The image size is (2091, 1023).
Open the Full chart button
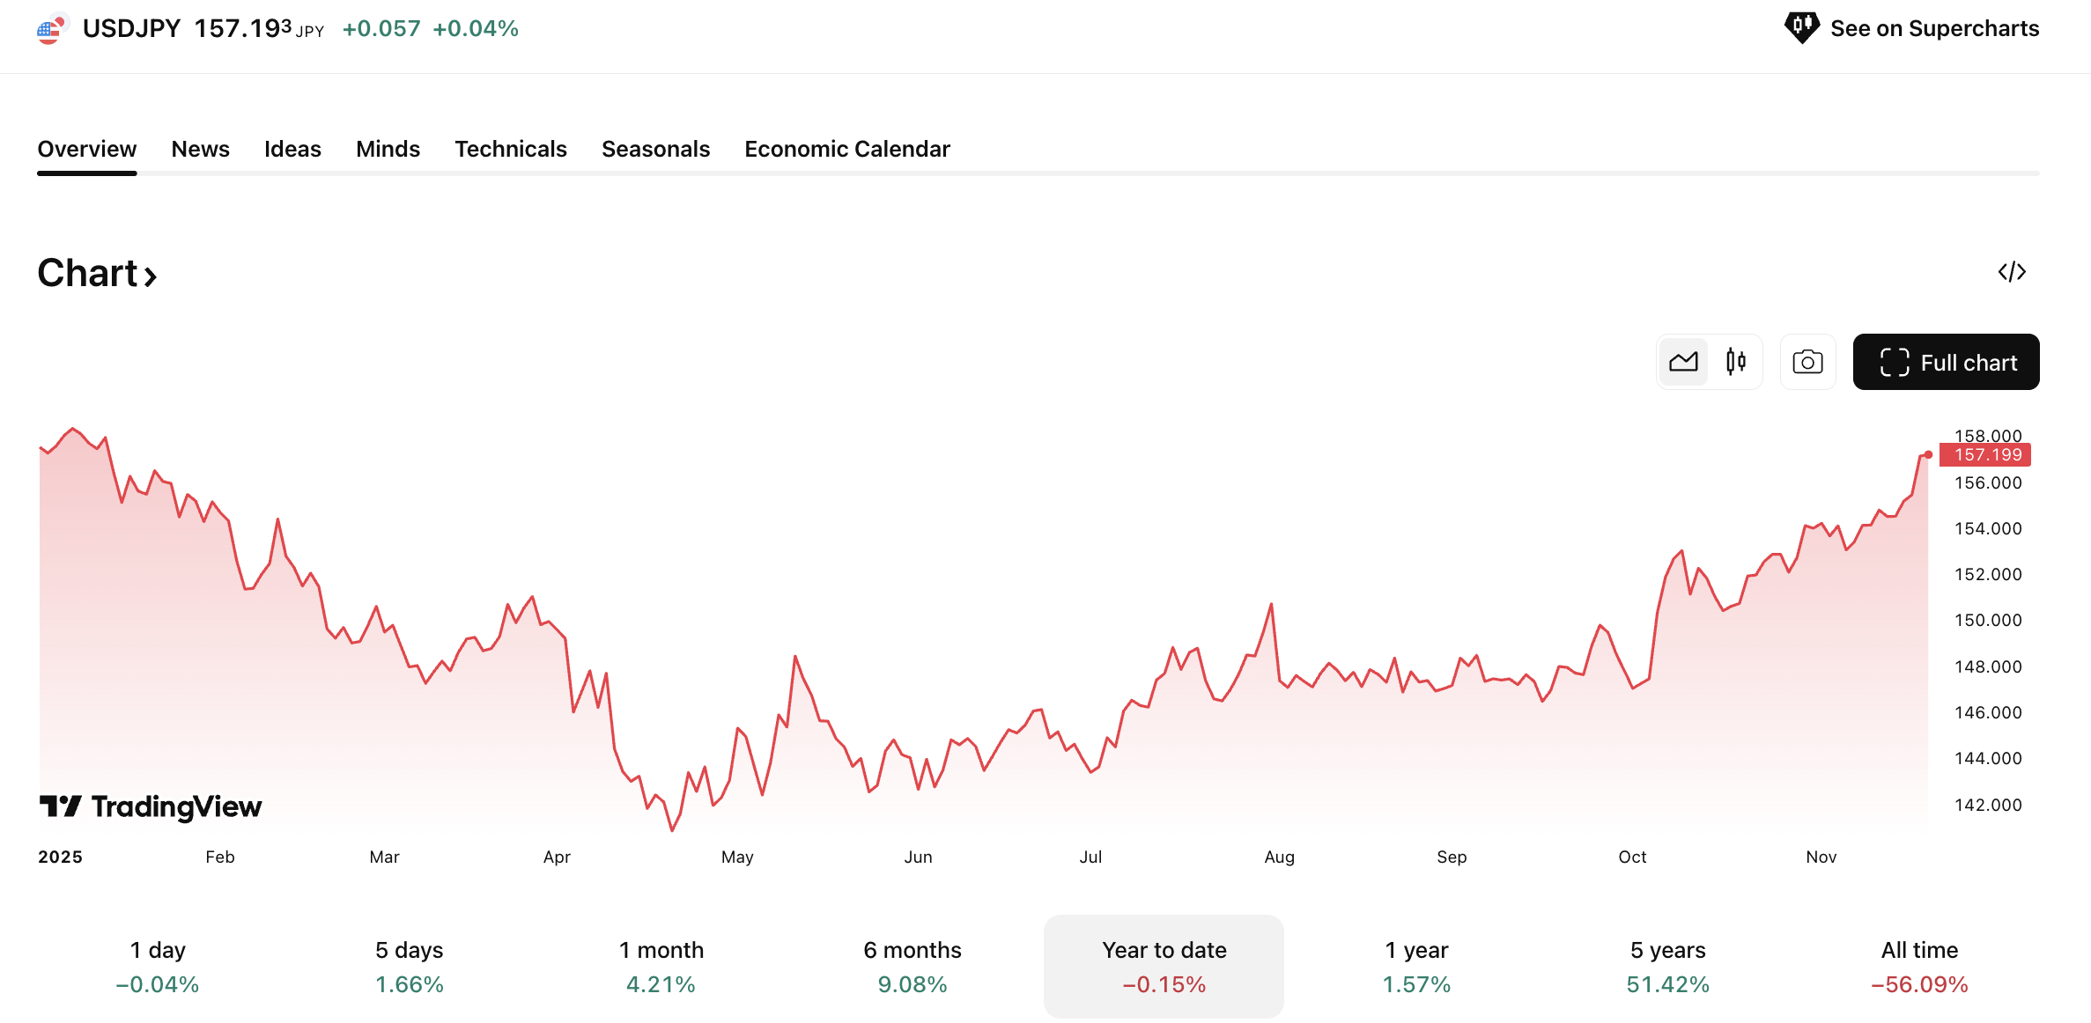[x=1946, y=362]
